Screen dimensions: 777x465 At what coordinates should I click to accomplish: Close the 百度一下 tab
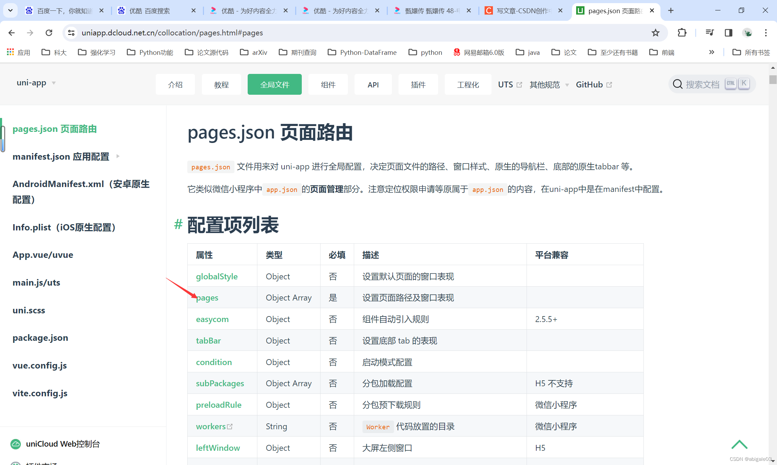(101, 10)
